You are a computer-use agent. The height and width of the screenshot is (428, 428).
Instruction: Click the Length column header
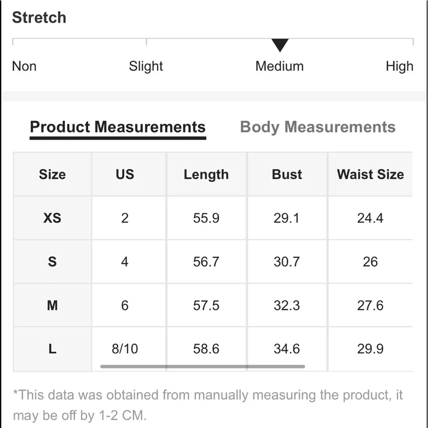206,174
